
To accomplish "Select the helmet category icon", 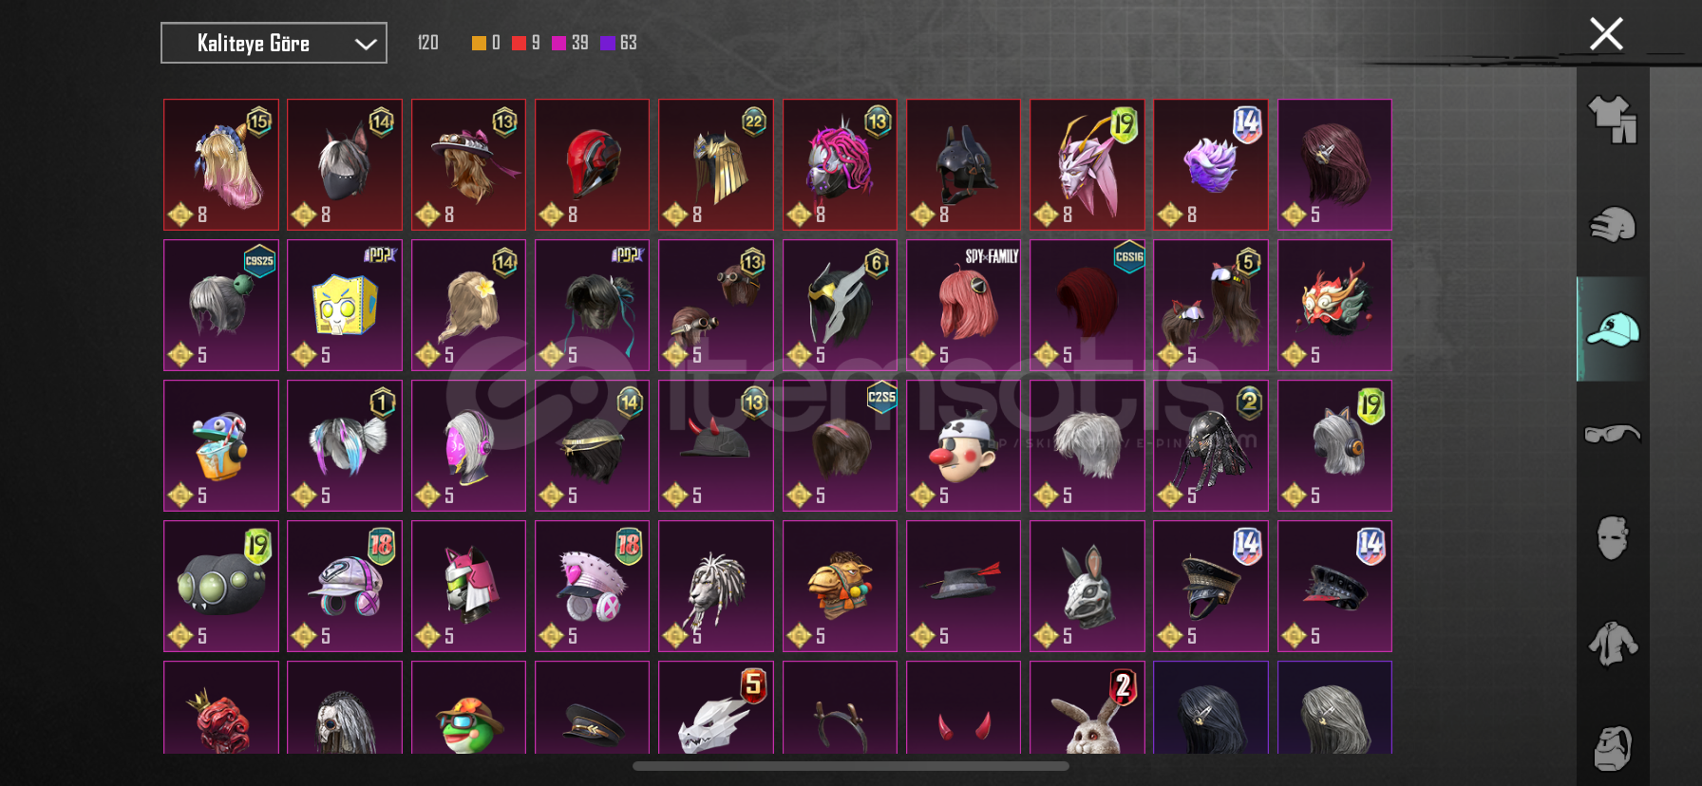I will (1613, 225).
